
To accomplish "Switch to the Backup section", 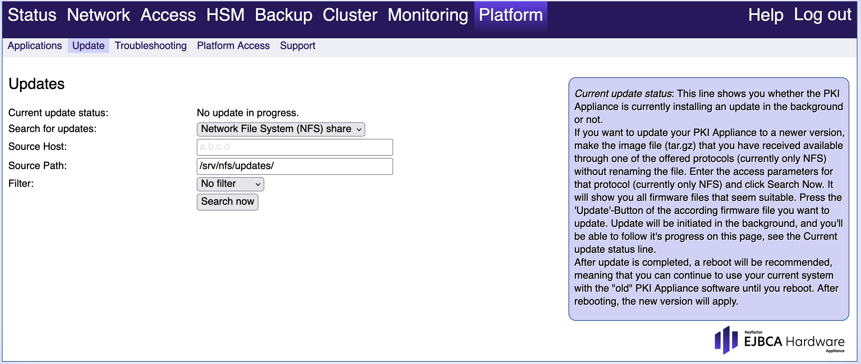I will [x=283, y=15].
